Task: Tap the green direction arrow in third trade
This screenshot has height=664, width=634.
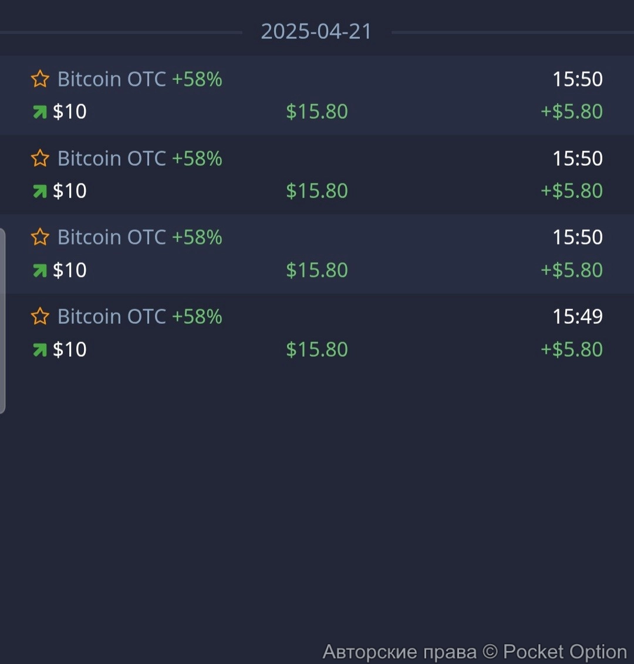Action: (x=39, y=270)
